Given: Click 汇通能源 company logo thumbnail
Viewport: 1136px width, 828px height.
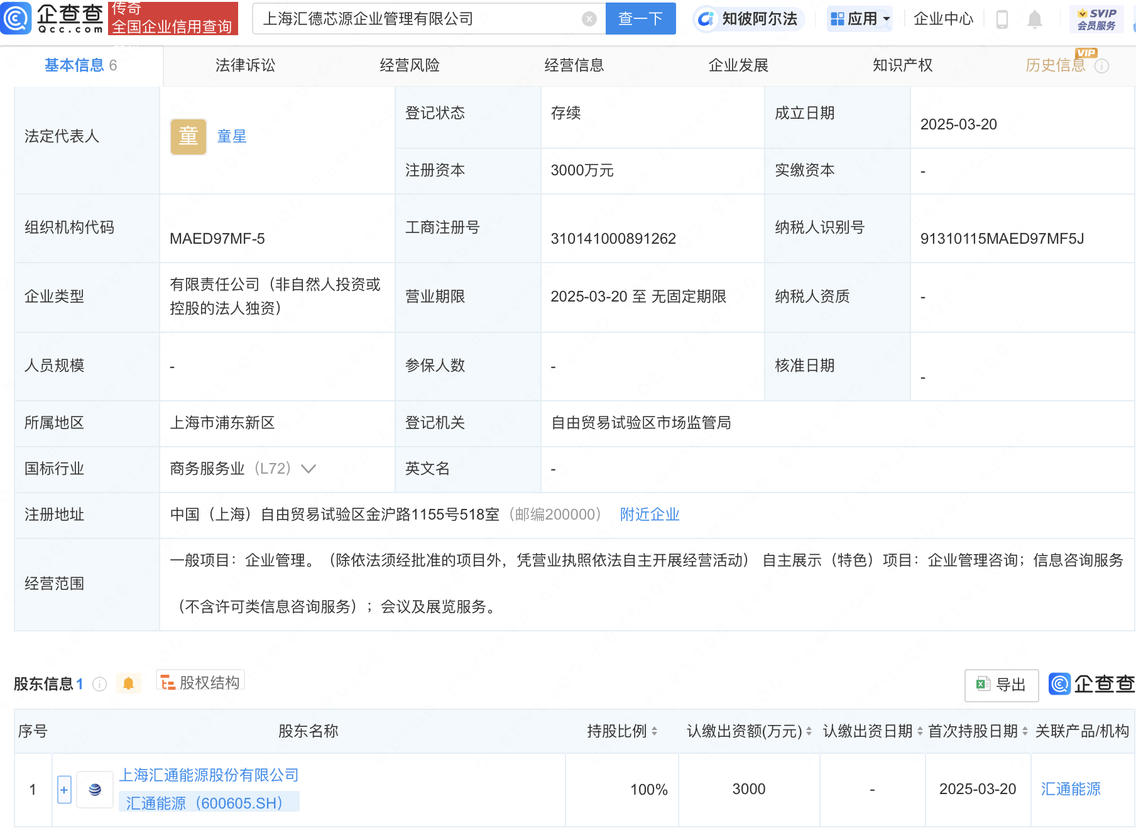Looking at the screenshot, I should click(95, 790).
